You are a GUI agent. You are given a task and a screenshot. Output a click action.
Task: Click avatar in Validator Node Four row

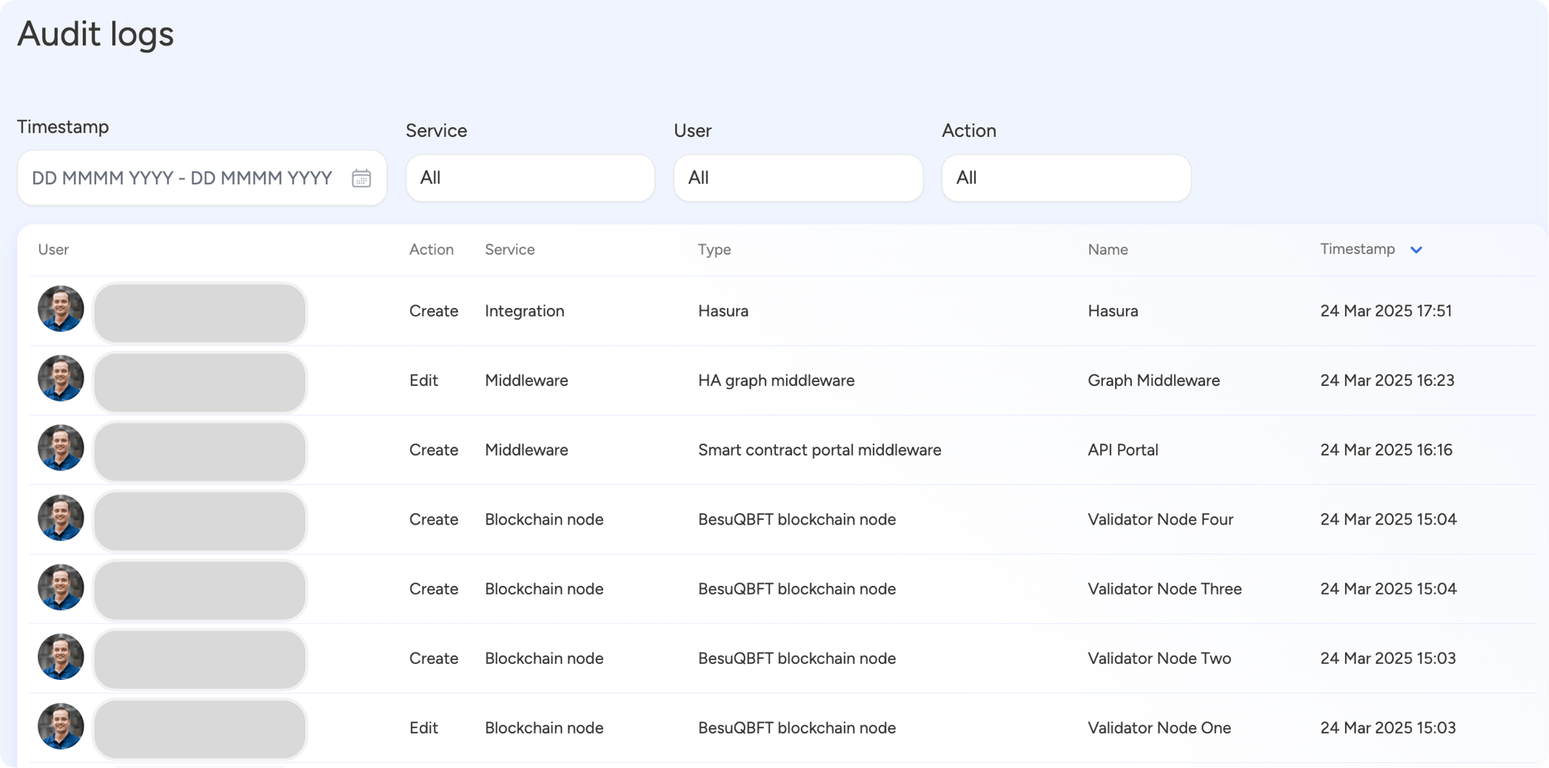61,517
